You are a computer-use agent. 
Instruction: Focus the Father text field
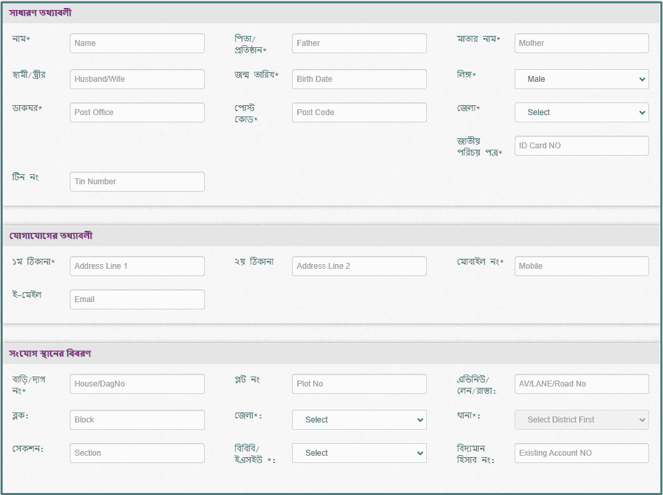click(x=359, y=43)
